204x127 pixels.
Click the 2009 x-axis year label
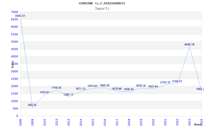(x=32, y=122)
